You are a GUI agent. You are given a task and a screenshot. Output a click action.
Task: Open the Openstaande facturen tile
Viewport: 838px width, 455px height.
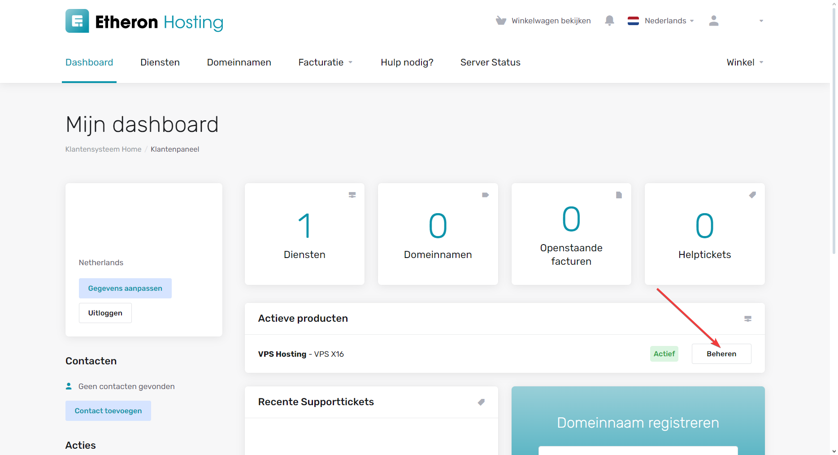pyautogui.click(x=571, y=234)
